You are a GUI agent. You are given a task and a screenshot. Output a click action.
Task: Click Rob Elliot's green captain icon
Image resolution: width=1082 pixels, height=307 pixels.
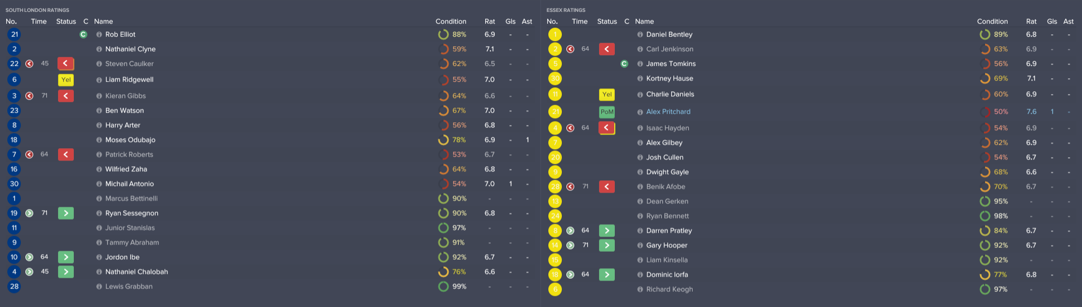coord(83,34)
